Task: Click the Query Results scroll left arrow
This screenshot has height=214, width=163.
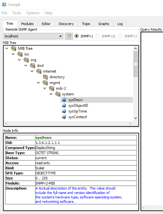Action: (x=144, y=208)
